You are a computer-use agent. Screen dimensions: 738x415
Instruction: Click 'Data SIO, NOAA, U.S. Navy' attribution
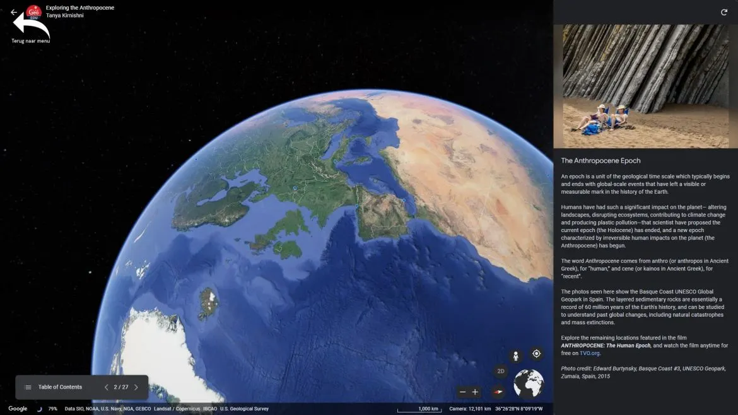click(108, 409)
